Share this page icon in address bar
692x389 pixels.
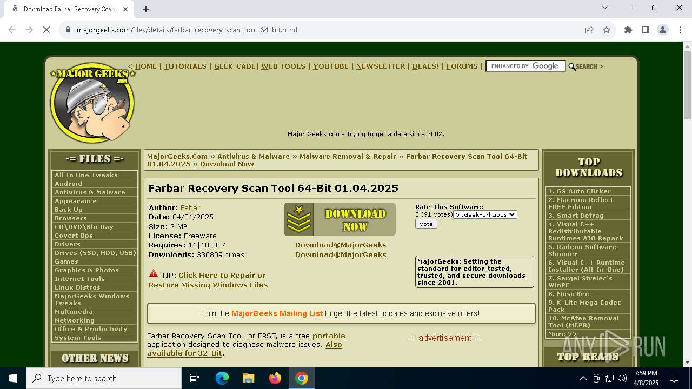[589, 30]
